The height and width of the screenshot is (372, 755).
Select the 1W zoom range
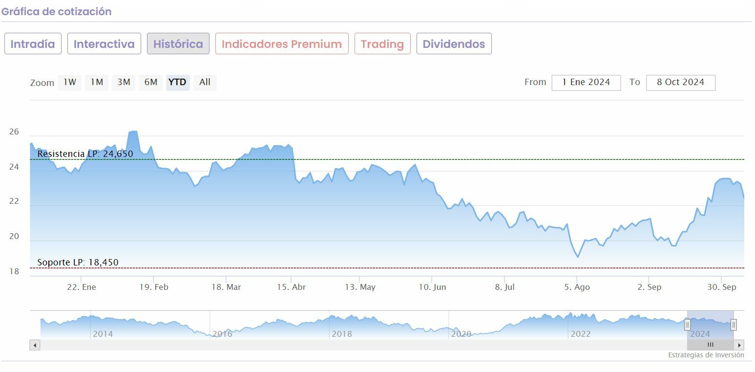point(70,82)
